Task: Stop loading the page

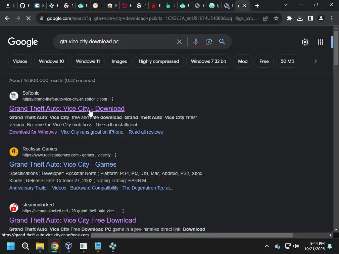Action: click(28, 19)
